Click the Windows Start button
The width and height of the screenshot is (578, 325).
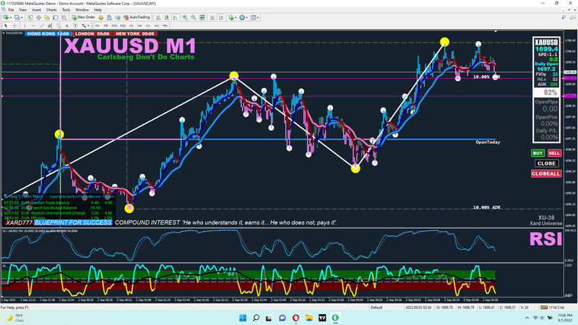tap(241, 317)
